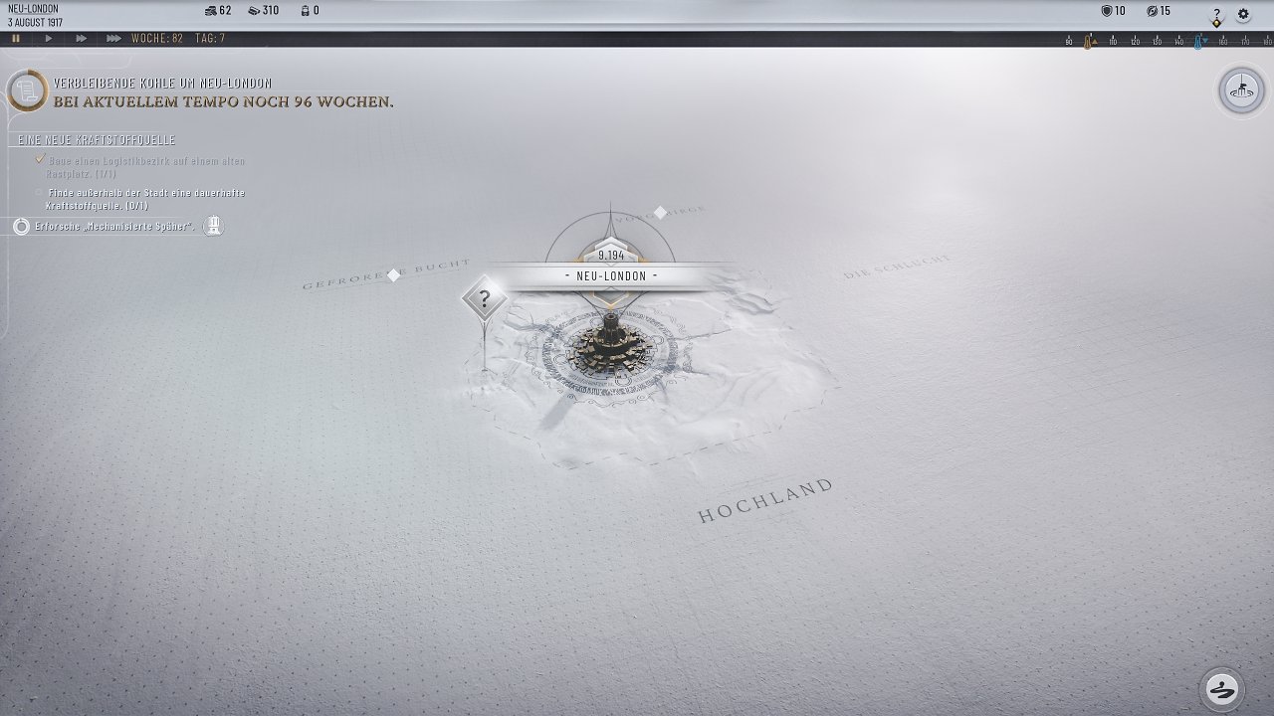Image resolution: width=1274 pixels, height=716 pixels.
Task: Return to city view via round button
Action: tap(1241, 91)
